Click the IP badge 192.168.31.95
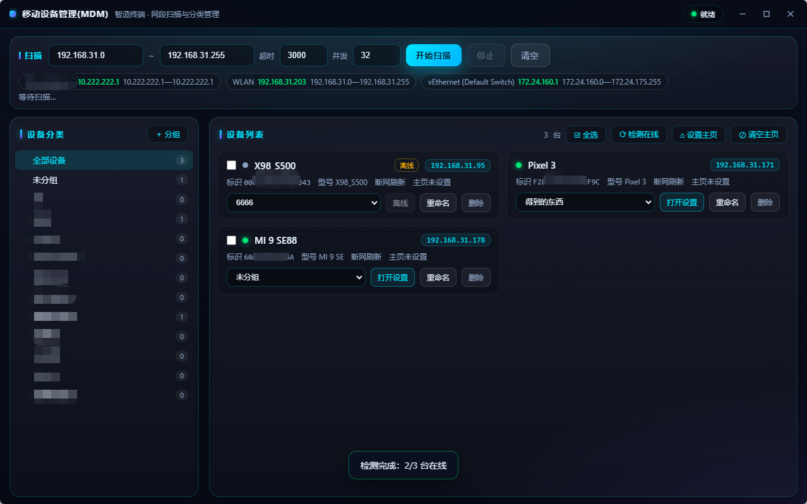 pos(458,165)
